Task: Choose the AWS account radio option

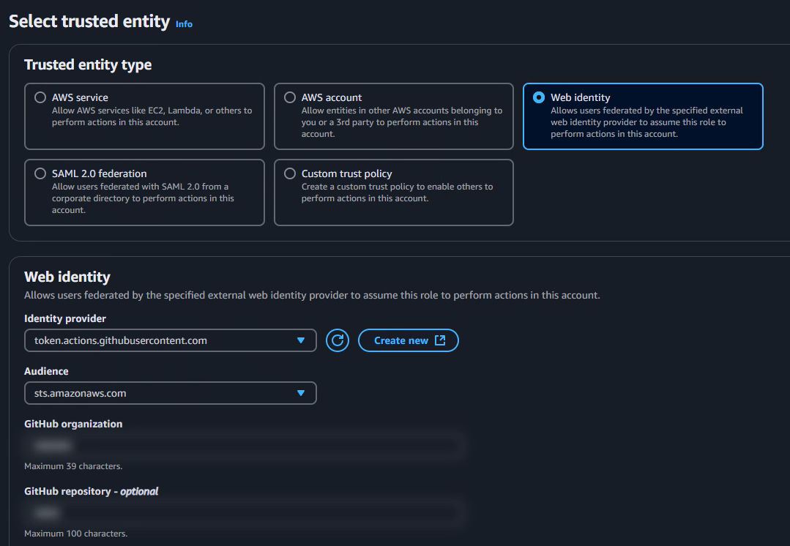Action: click(290, 97)
